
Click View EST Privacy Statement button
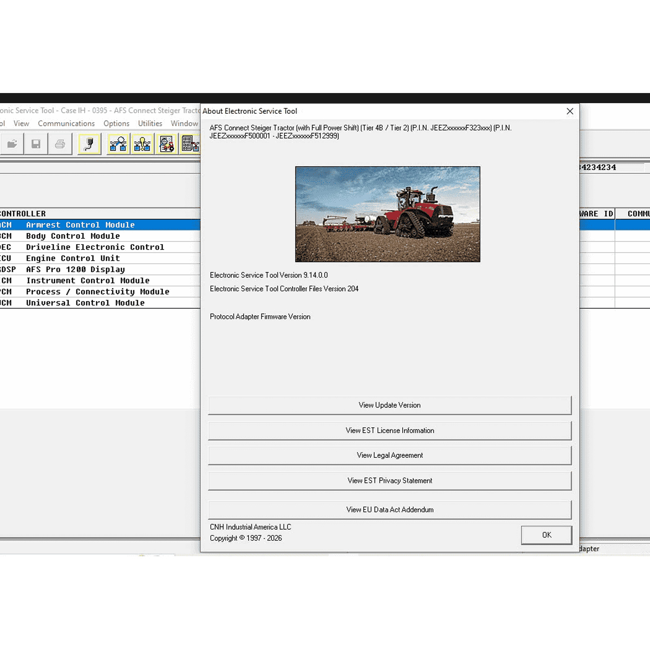click(390, 481)
